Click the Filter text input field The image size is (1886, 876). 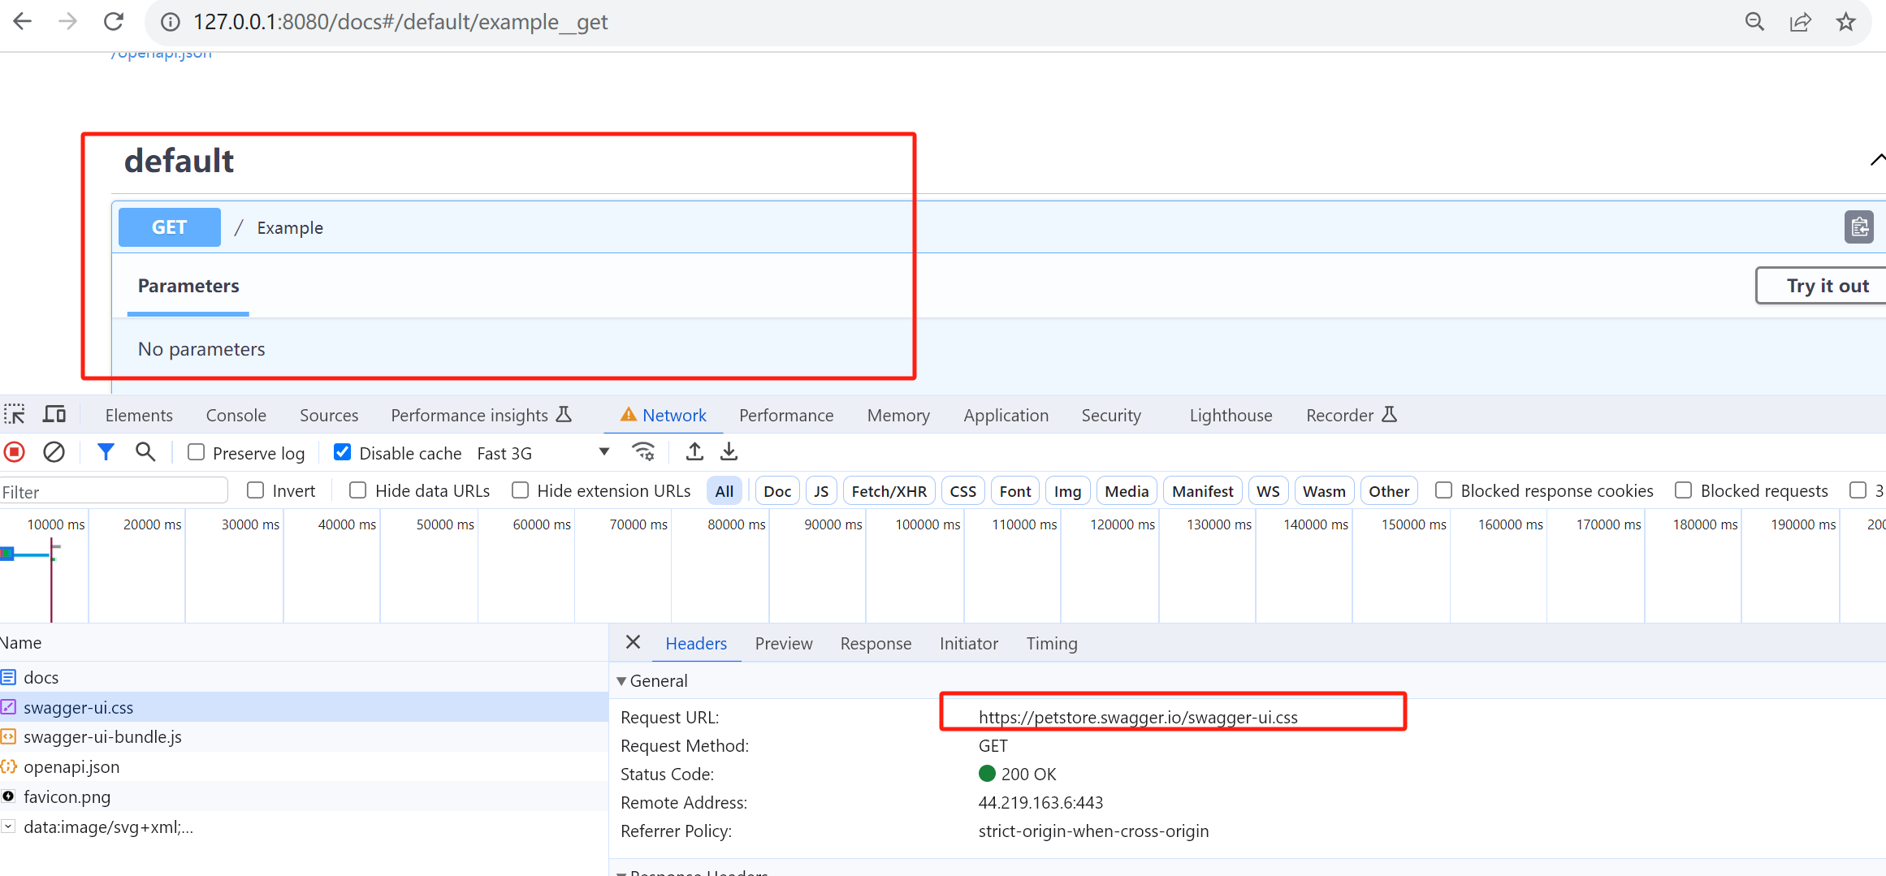114,492
